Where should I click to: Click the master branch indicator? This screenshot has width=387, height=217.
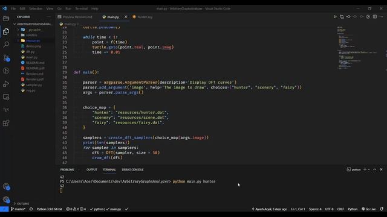point(18,209)
